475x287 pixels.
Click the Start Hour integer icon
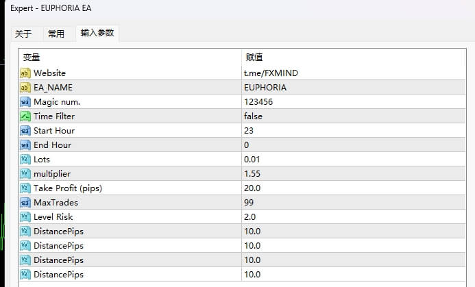(25, 131)
